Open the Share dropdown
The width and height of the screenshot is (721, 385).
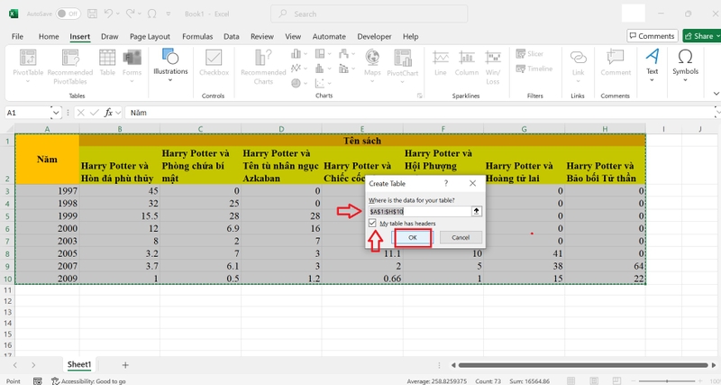pos(716,36)
